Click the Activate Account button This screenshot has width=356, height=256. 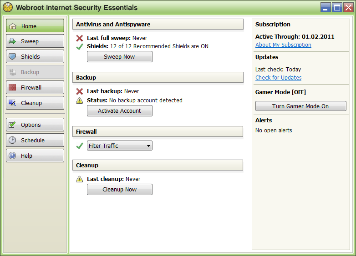(119, 110)
